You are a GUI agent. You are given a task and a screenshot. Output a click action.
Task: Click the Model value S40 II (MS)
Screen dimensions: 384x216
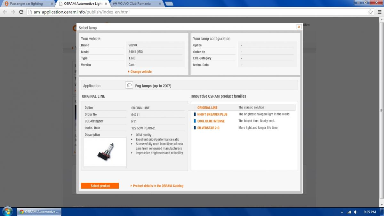pos(135,52)
